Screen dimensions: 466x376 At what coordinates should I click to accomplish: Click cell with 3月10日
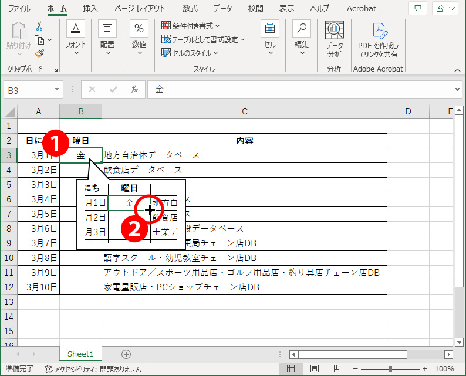(39, 287)
